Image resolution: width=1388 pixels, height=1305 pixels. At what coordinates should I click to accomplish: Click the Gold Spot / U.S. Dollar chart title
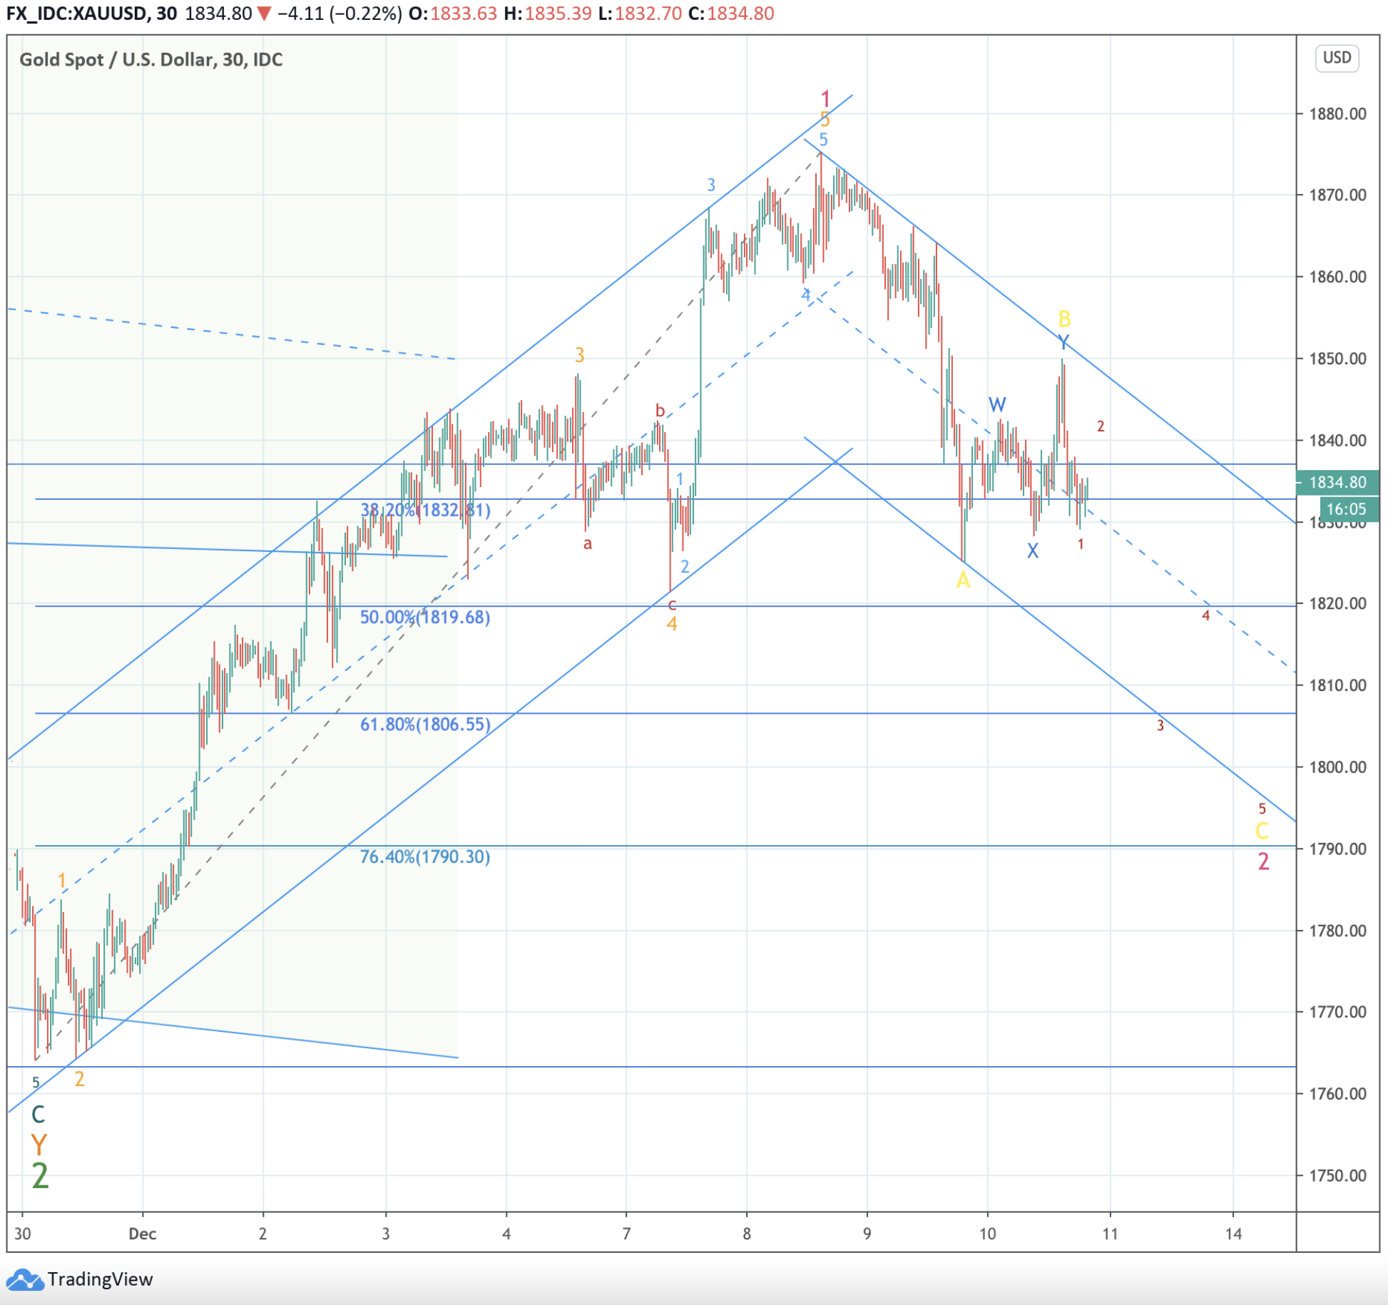[x=150, y=59]
